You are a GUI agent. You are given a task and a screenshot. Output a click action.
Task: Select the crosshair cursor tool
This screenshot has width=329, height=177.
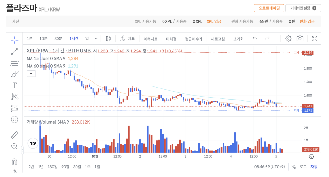click(x=14, y=40)
